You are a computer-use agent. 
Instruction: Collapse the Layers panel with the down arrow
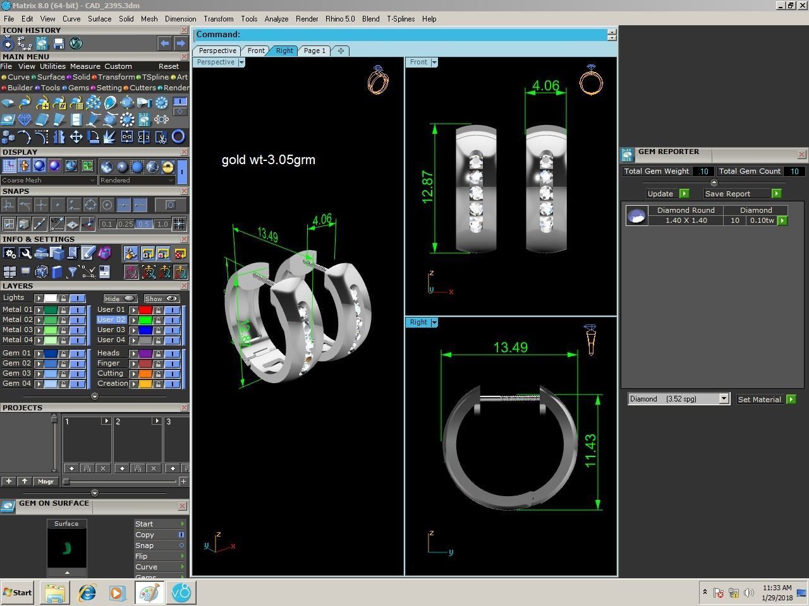pos(95,396)
